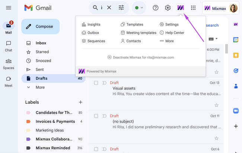Mark the Visual assets draft as important

pyautogui.click(x=105, y=83)
